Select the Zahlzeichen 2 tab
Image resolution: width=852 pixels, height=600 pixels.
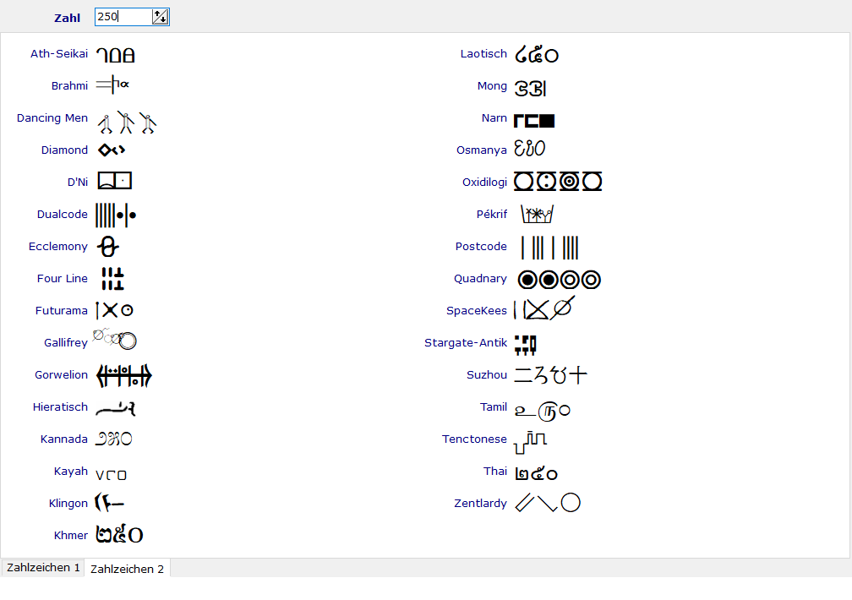tap(127, 569)
